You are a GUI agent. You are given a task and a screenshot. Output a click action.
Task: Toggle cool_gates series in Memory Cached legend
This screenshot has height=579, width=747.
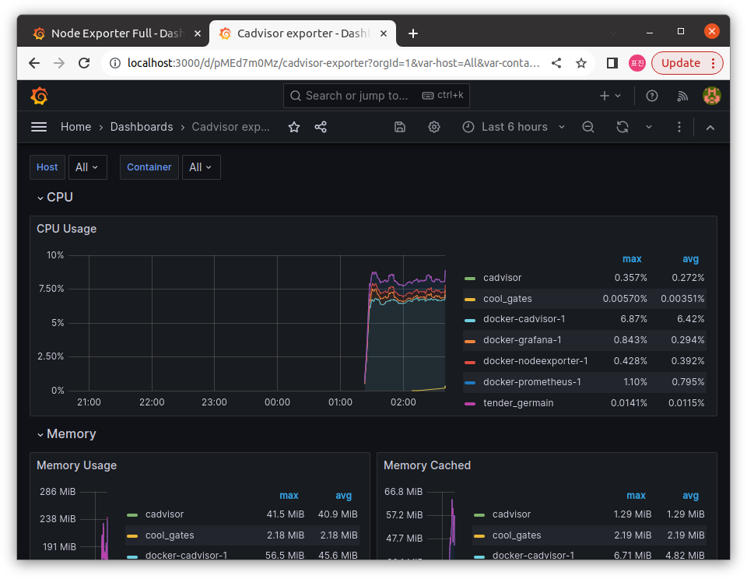[517, 535]
